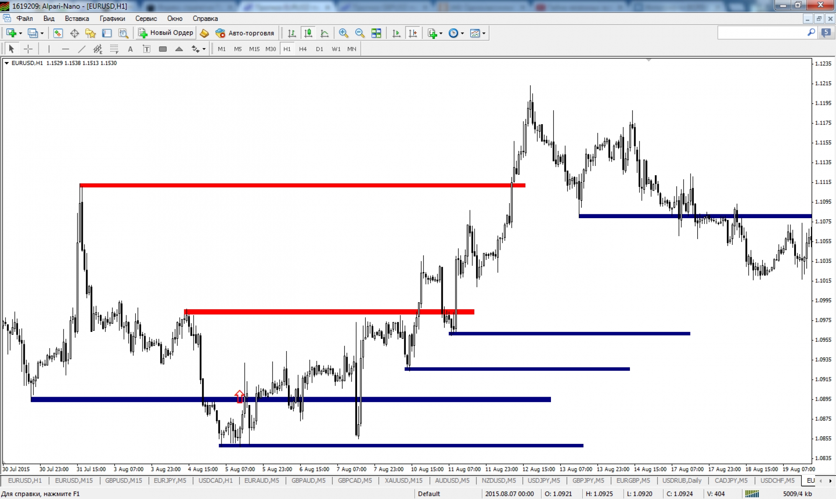Toggle the chart auto scroll button
The height and width of the screenshot is (499, 836).
point(396,33)
